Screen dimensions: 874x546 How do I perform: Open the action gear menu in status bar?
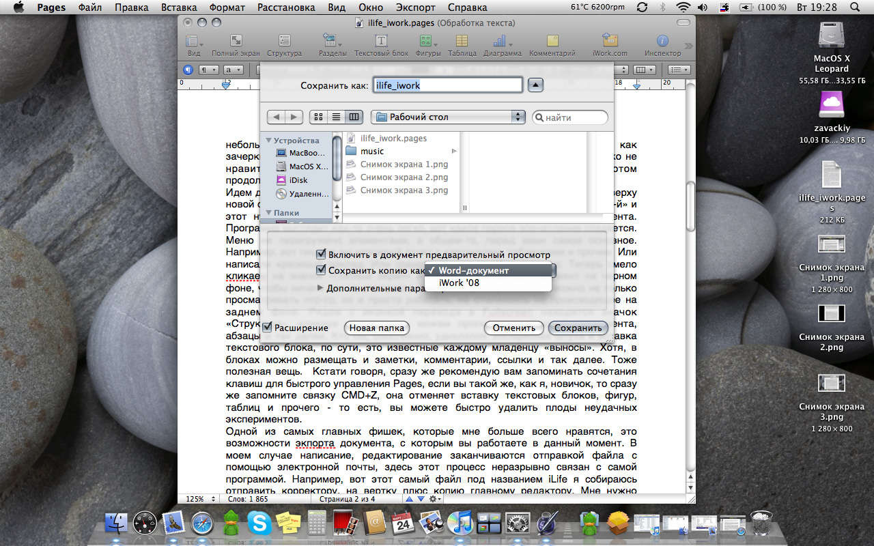pyautogui.click(x=434, y=499)
